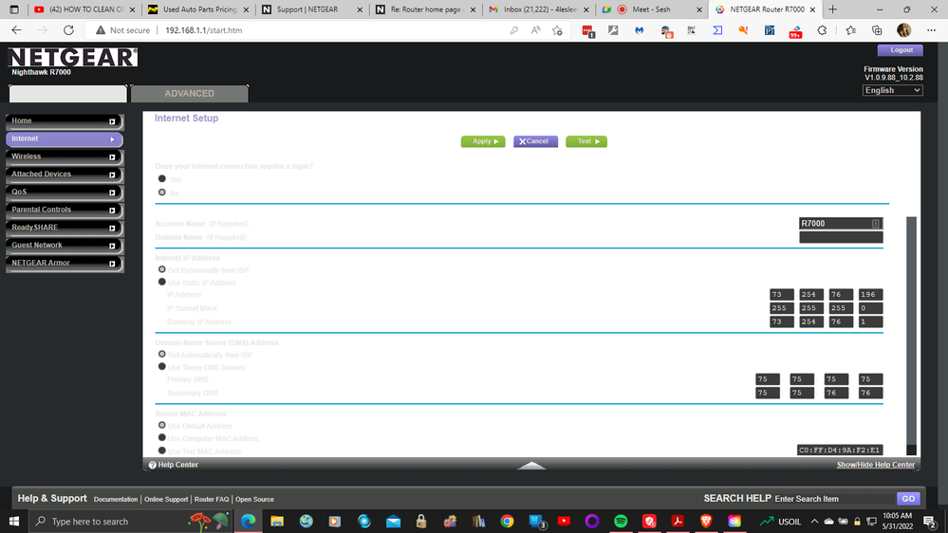Screen dimensions: 948x533
Task: Select Use Computer MAC Address
Action: [x=162, y=437]
